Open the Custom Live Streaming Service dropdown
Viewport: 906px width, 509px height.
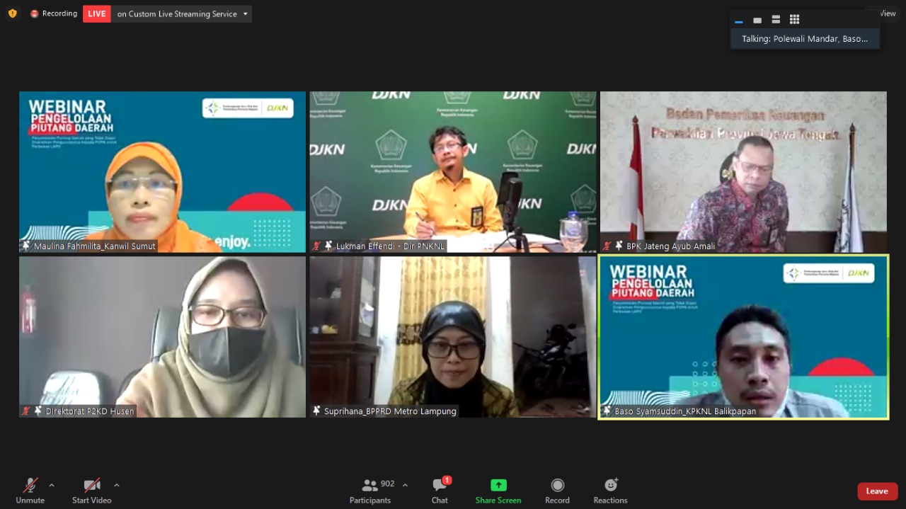[x=246, y=14]
